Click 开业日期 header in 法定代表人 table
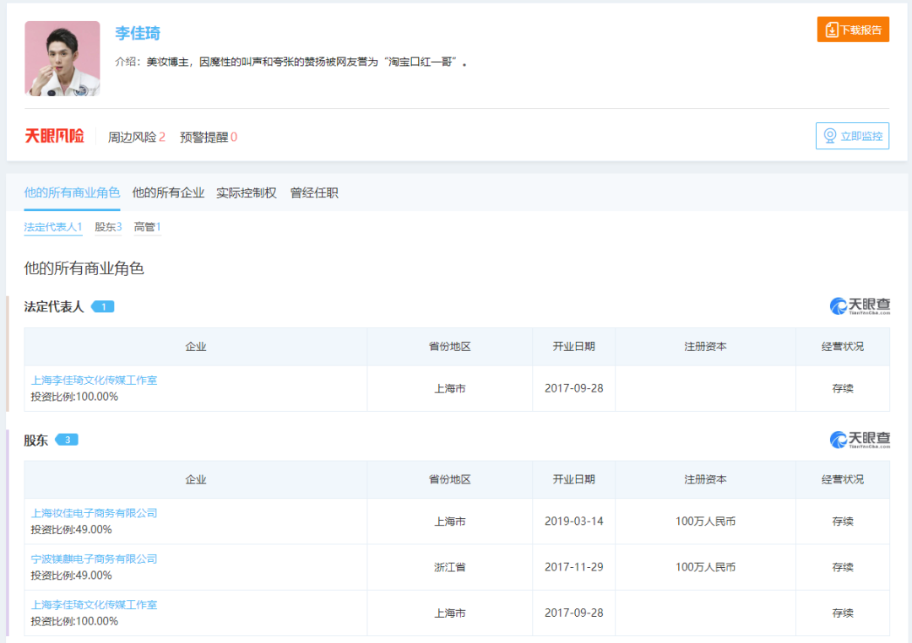The height and width of the screenshot is (643, 912). (573, 347)
